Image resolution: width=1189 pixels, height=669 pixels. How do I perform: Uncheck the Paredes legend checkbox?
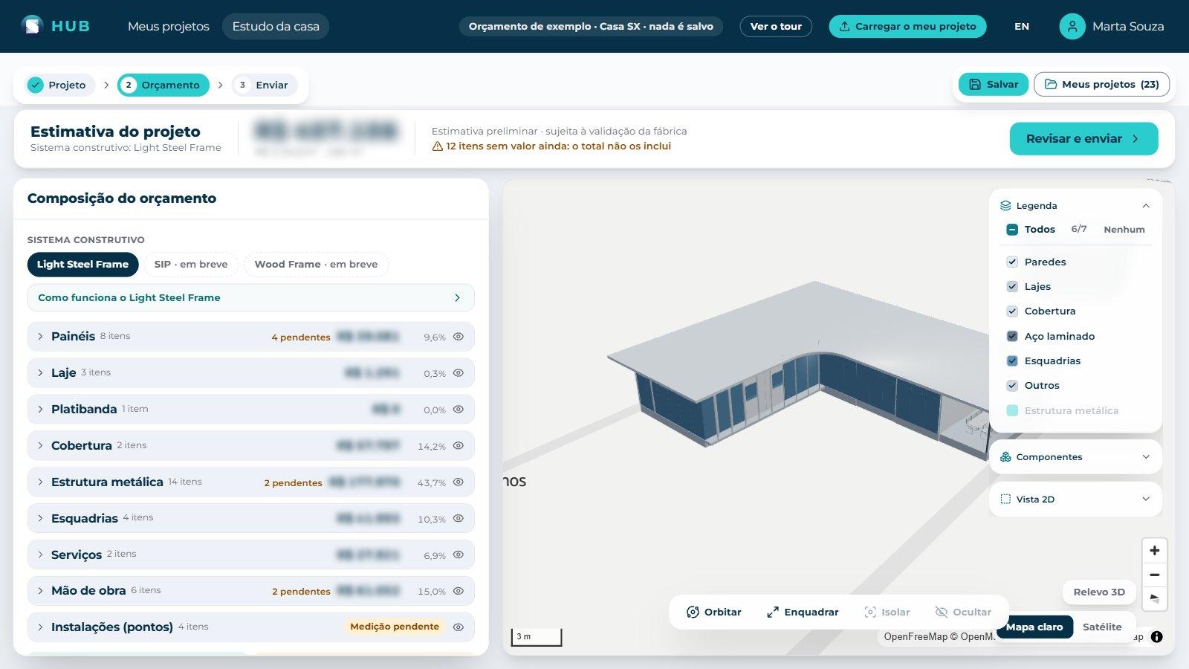click(1011, 262)
